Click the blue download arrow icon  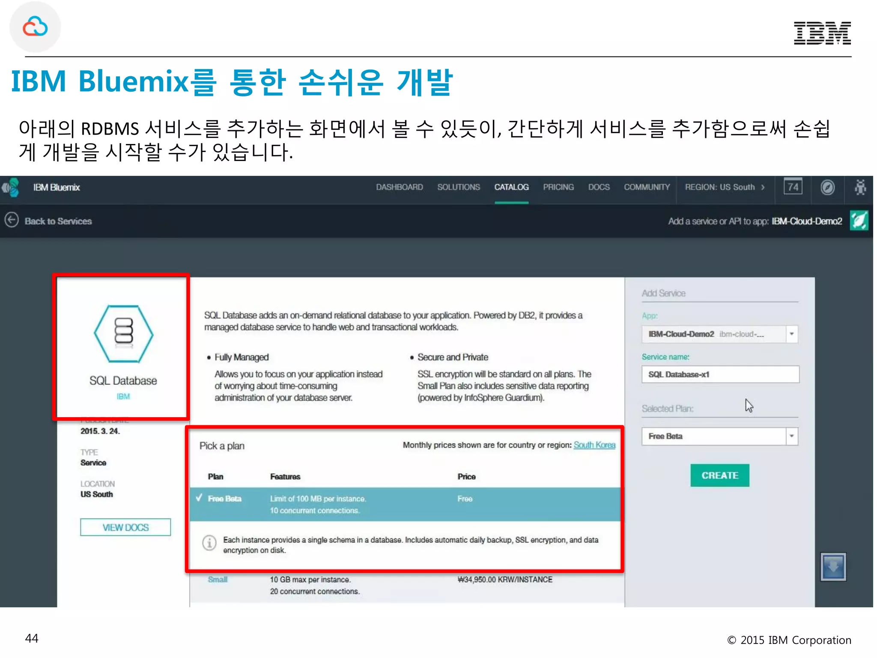point(833,567)
